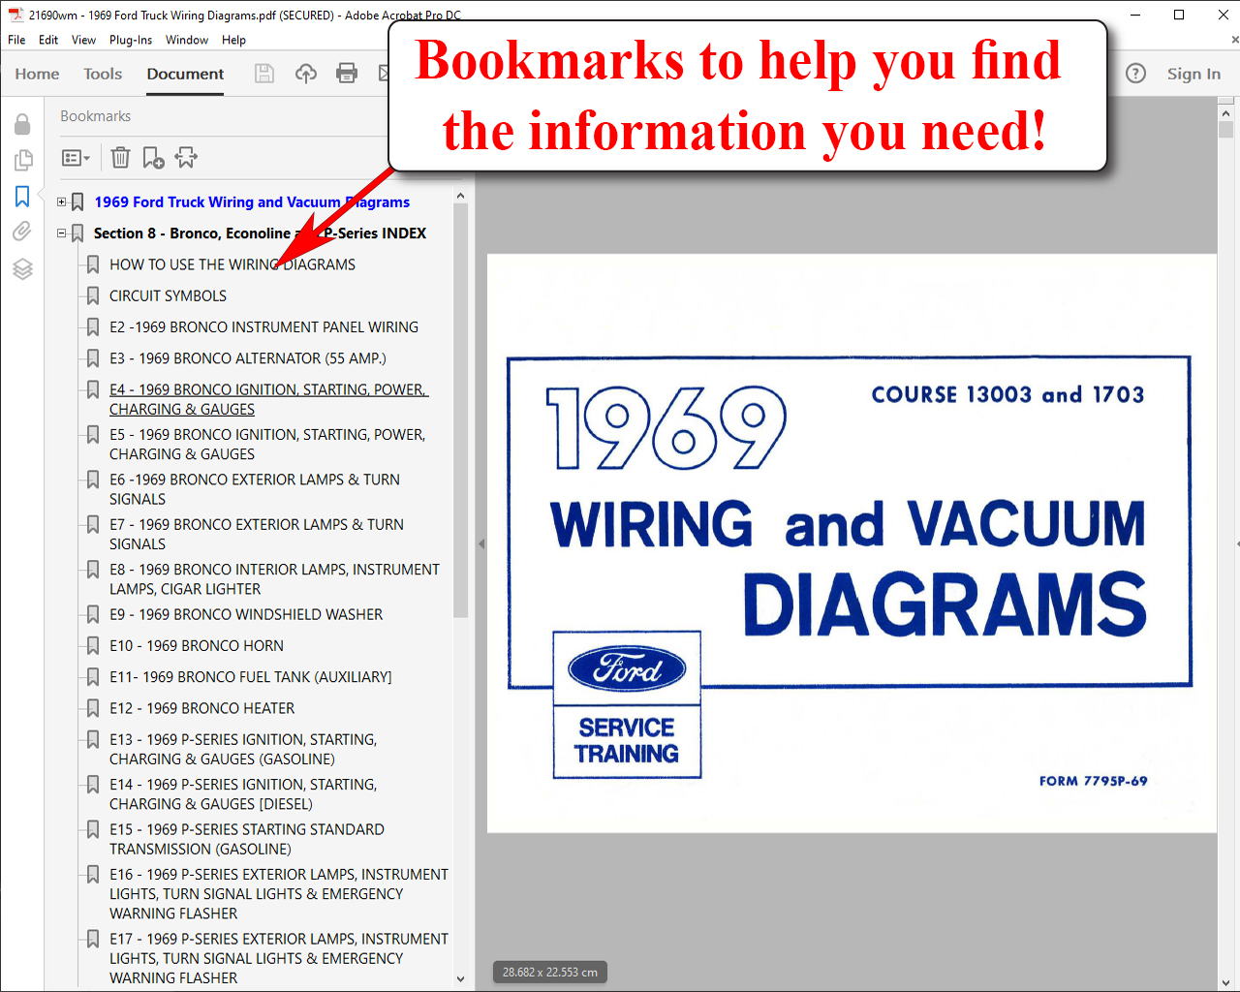Open the View menu

pyautogui.click(x=83, y=40)
